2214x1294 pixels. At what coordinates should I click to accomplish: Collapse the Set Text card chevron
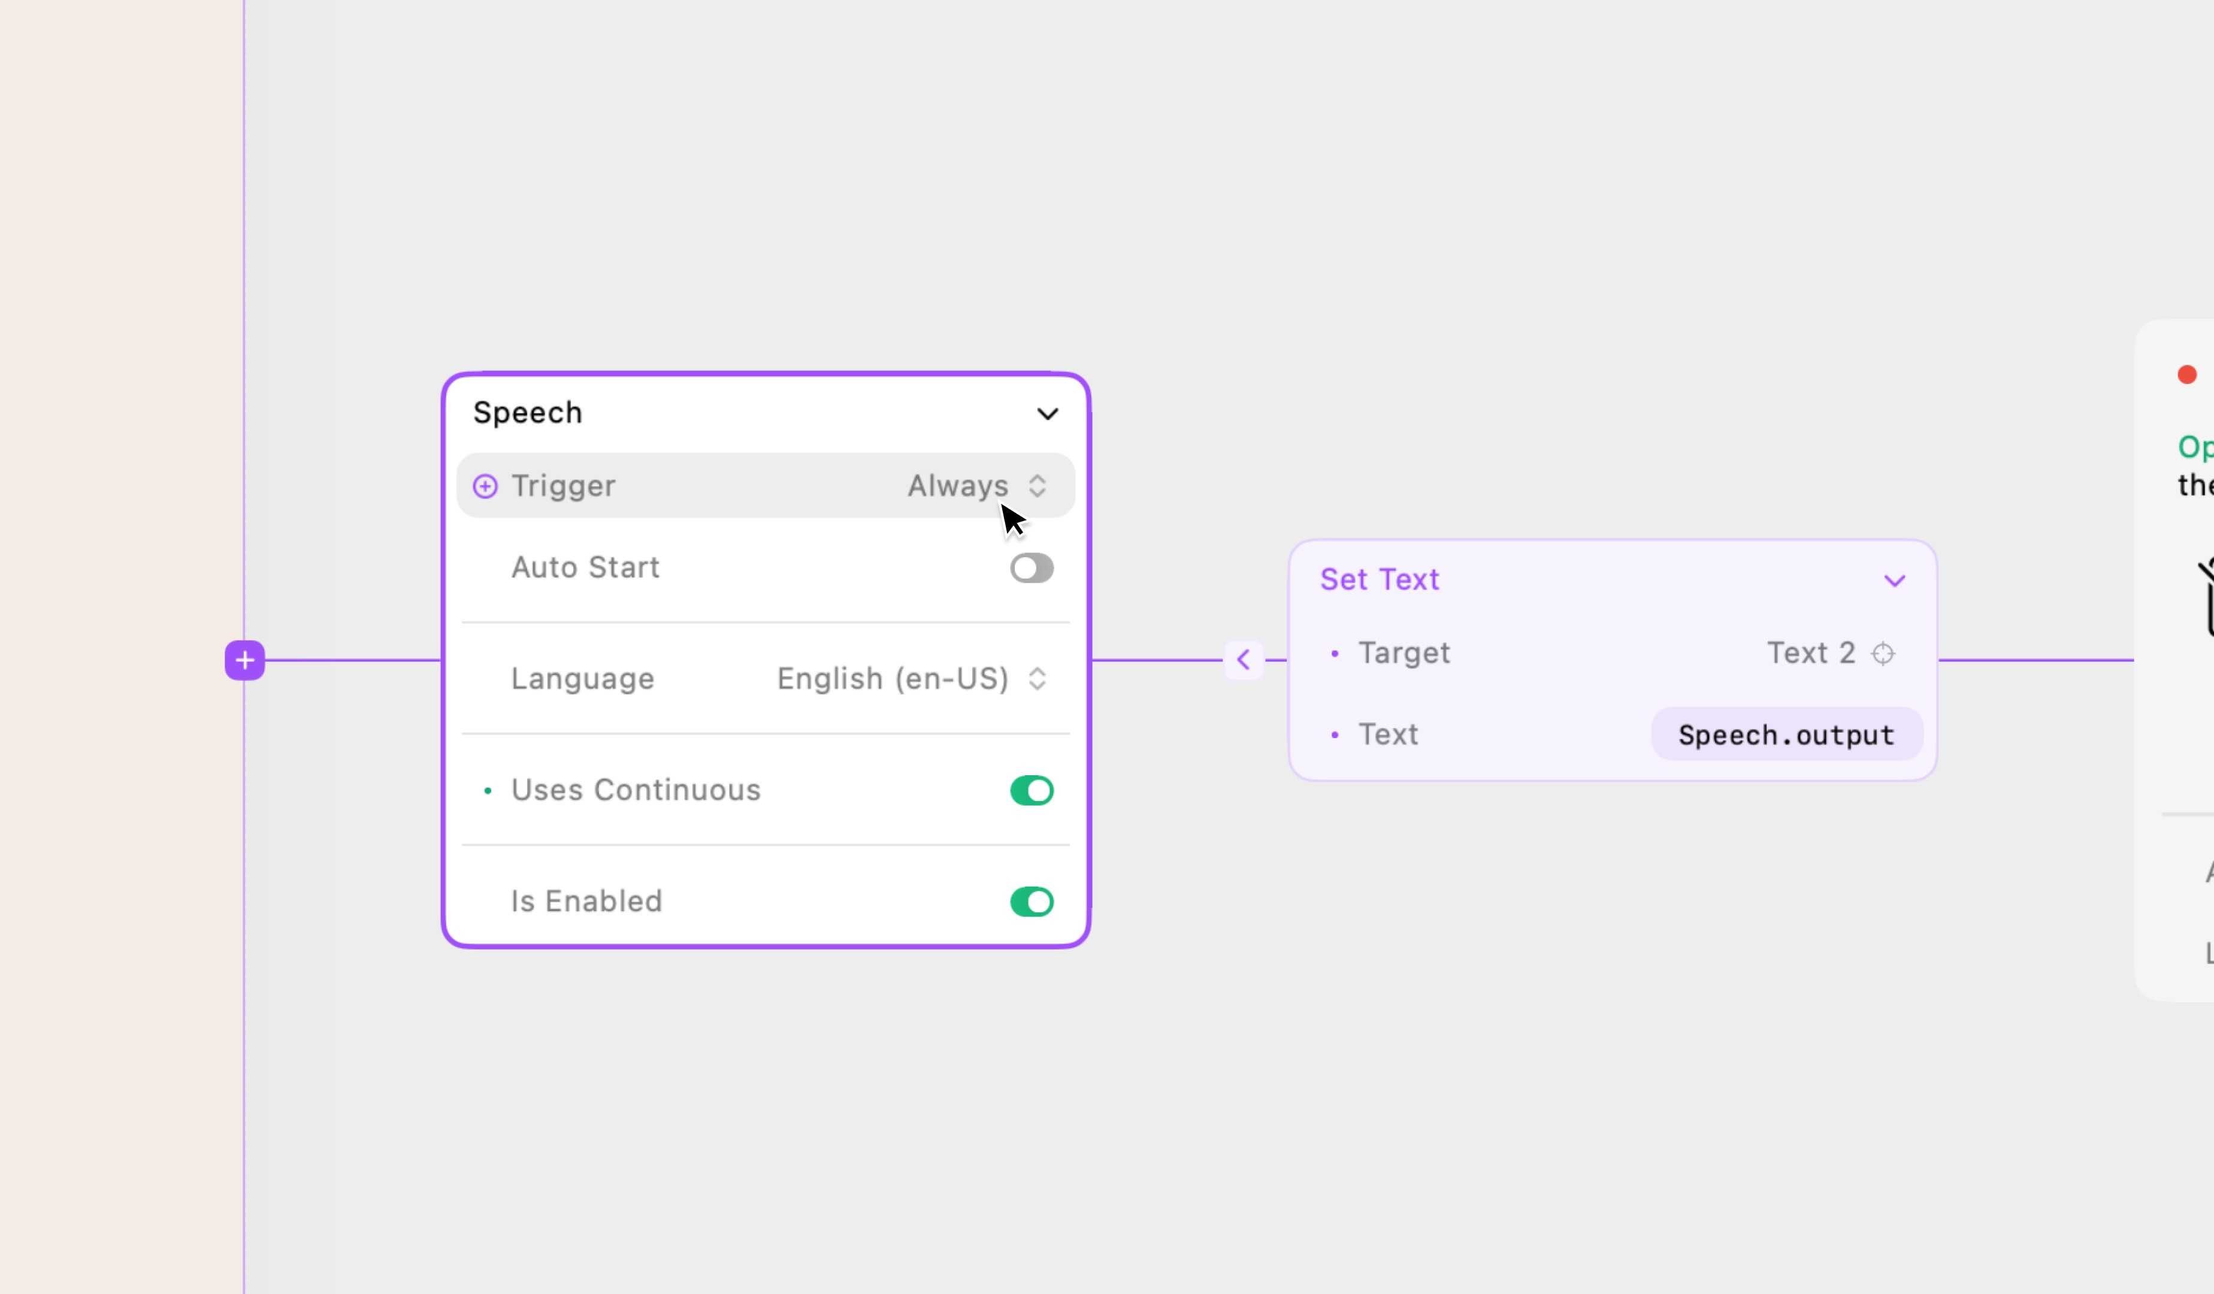pos(1894,581)
